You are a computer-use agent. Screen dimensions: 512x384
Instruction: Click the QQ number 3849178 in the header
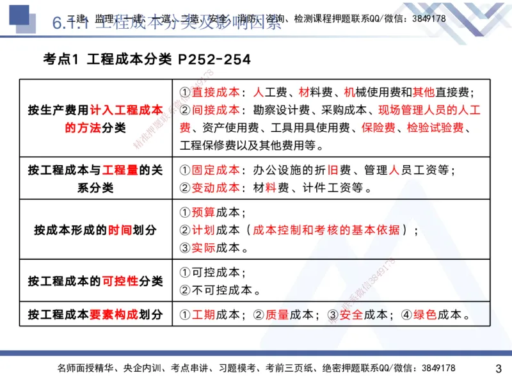click(429, 17)
